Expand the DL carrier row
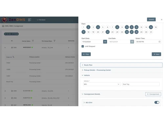Viewport: 164px width, 123px height. click(5, 91)
